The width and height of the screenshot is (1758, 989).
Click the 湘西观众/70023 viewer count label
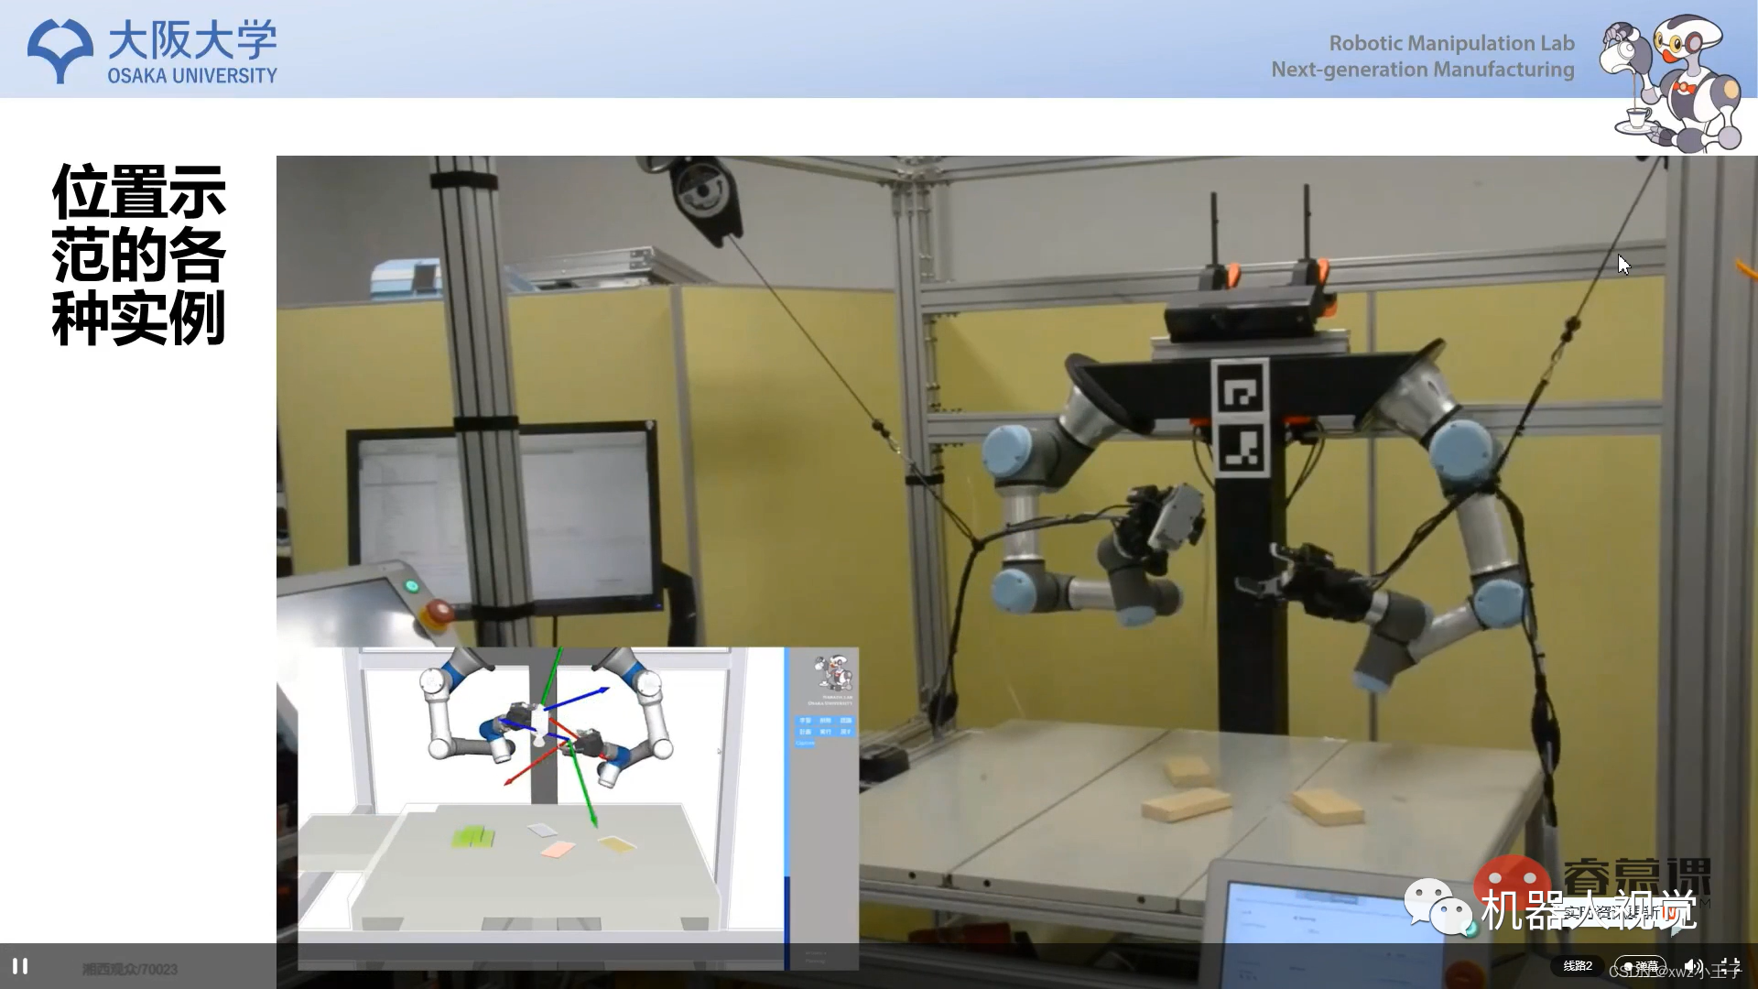point(130,969)
